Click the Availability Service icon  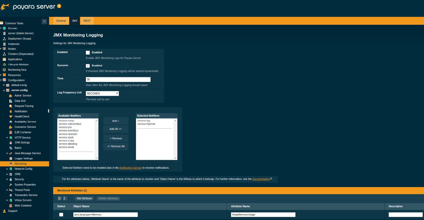(x=11, y=122)
